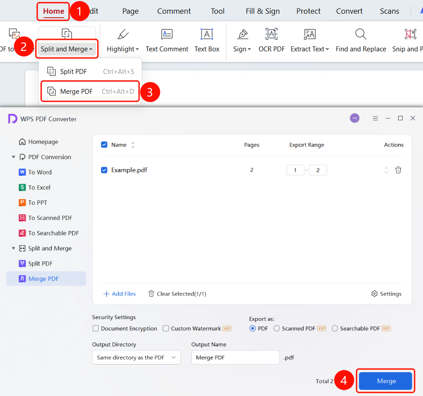This screenshot has width=423, height=396.
Task: Click the Text Comment tool icon
Action: click(167, 34)
